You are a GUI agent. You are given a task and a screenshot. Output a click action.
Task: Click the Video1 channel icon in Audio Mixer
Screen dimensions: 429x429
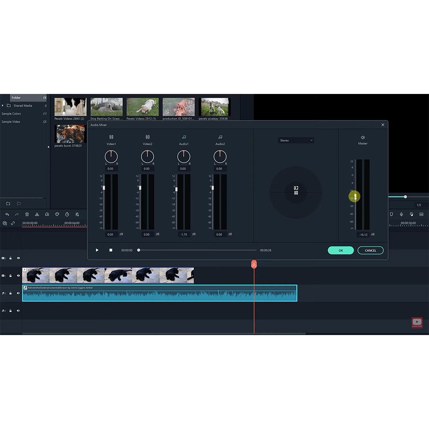point(112,137)
